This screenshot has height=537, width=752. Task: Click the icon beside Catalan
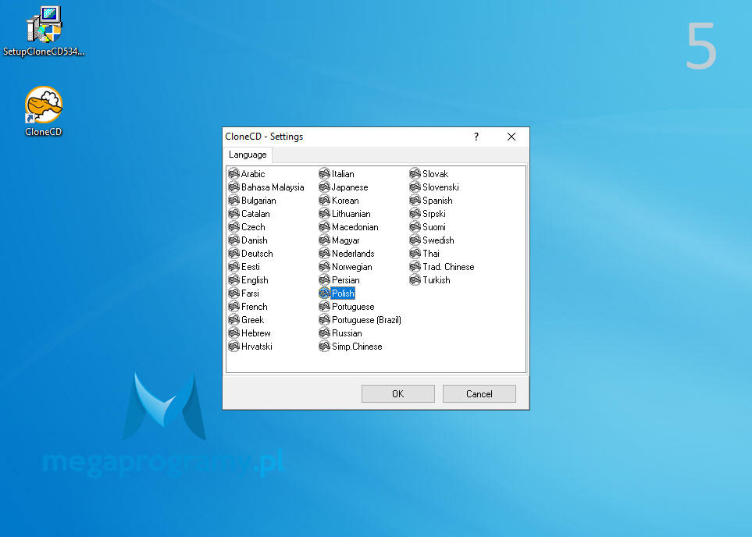(234, 213)
